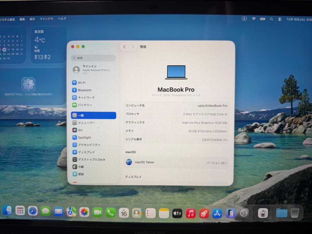This screenshot has height=234, width=312.
Task: Open the Wi-Fi menu in the menu bar
Action: pyautogui.click(x=254, y=18)
